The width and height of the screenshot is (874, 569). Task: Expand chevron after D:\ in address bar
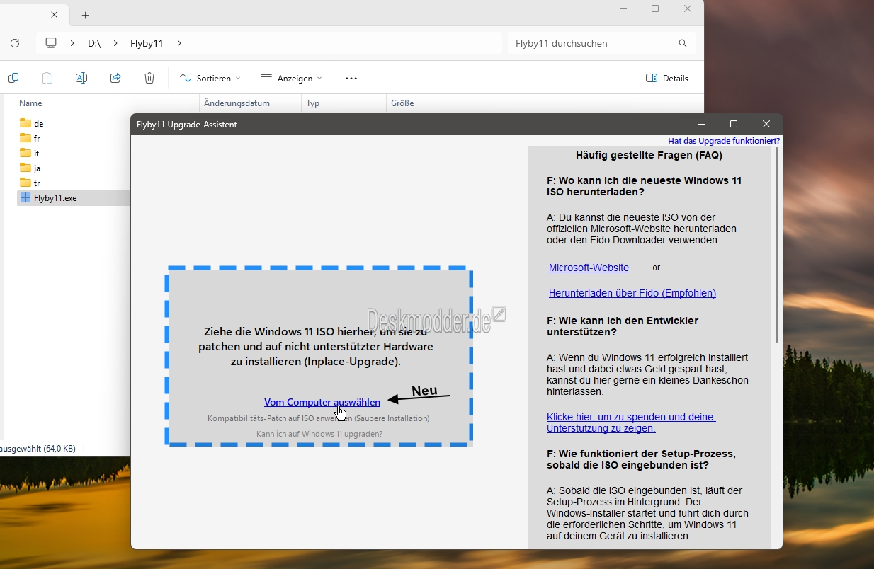tap(115, 43)
